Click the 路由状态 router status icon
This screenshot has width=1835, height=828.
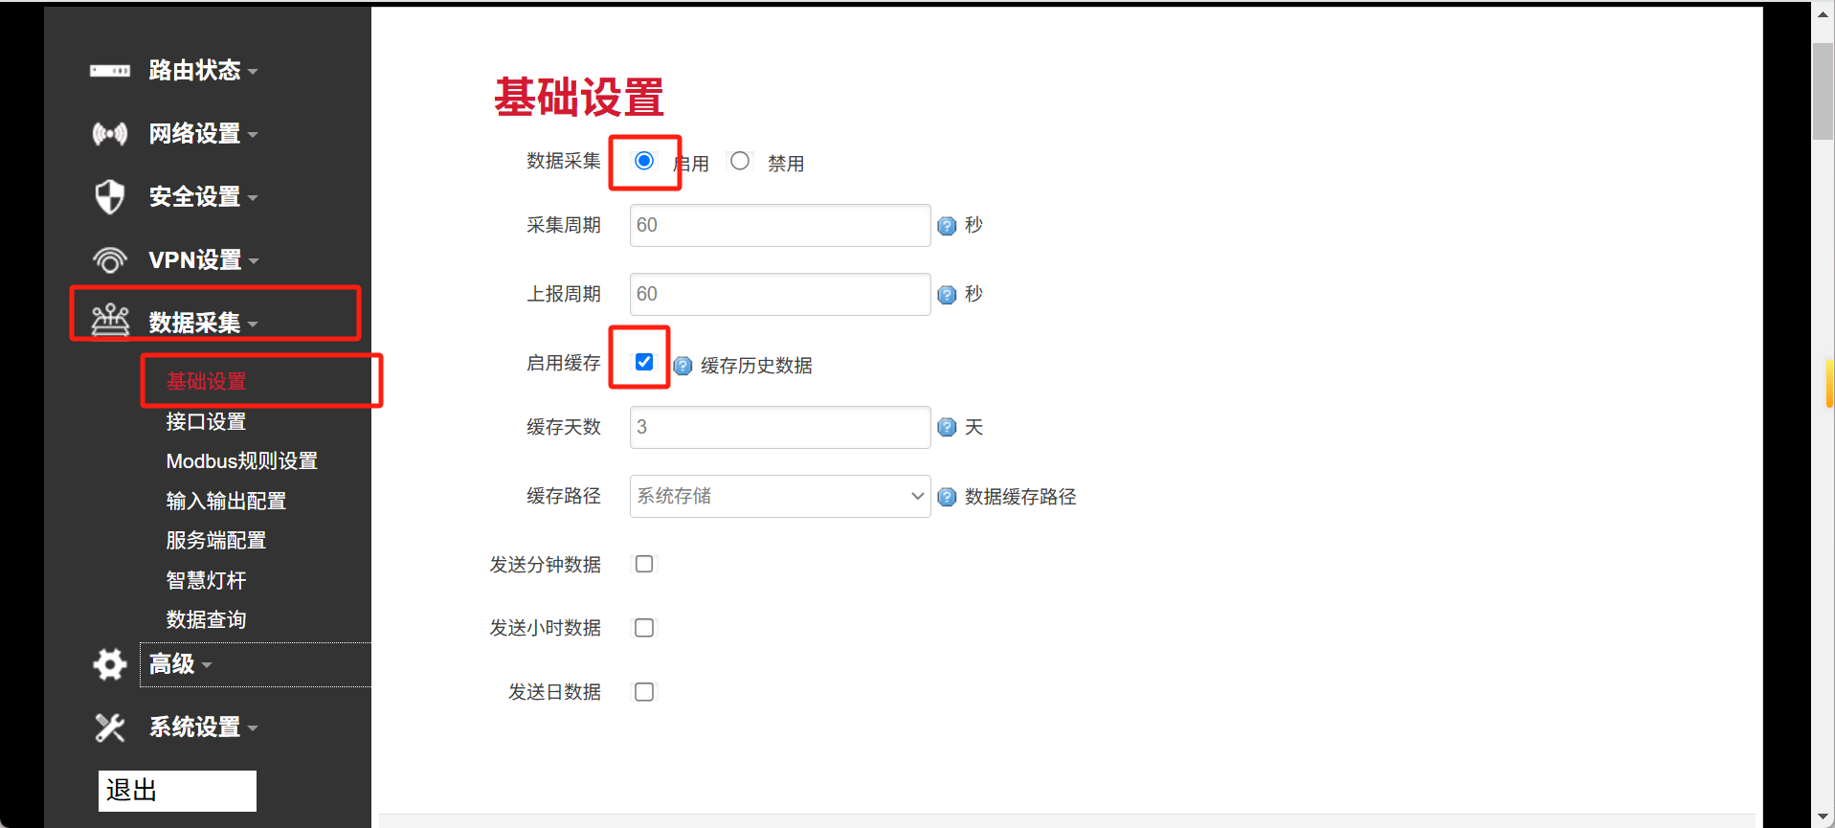point(109,70)
